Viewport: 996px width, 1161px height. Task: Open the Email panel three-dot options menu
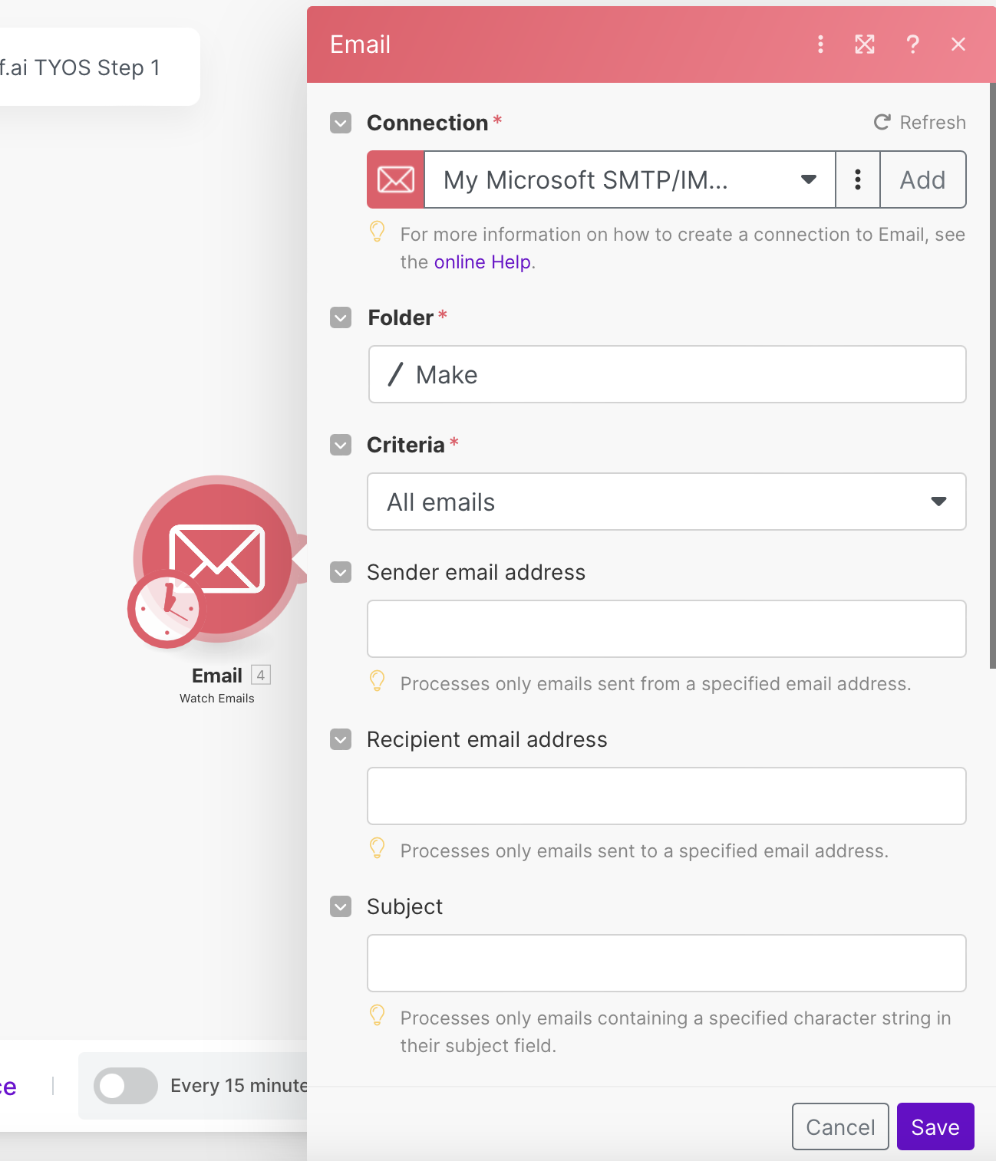point(820,44)
